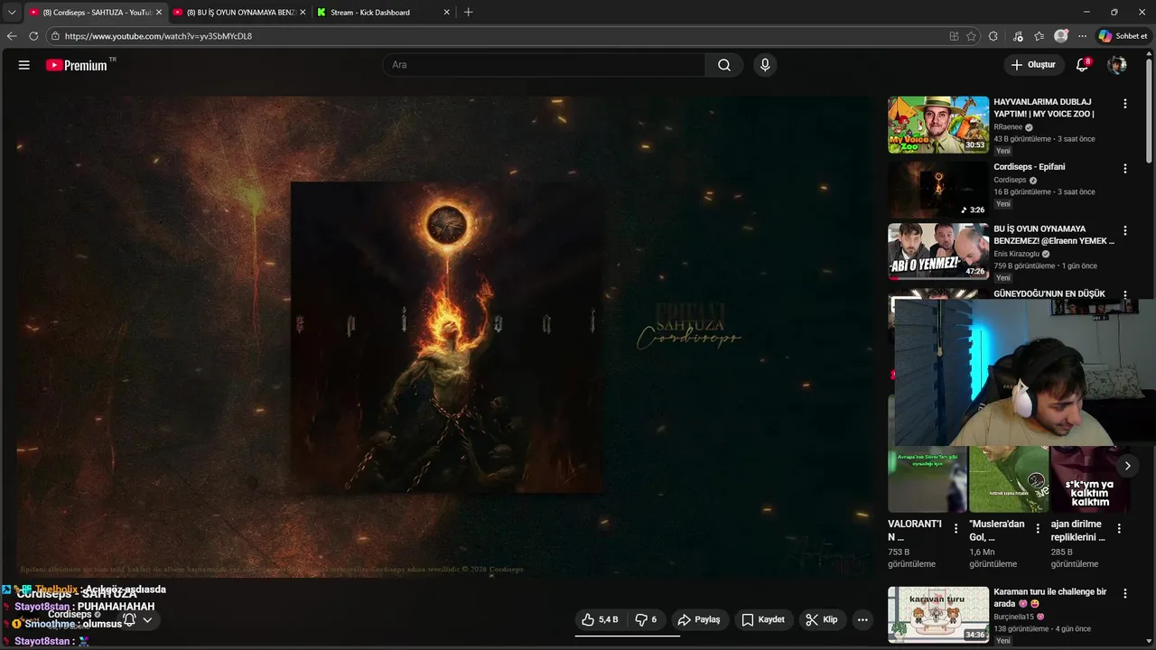Click the browser address bar URL
The image size is (1156, 650).
[x=158, y=36]
